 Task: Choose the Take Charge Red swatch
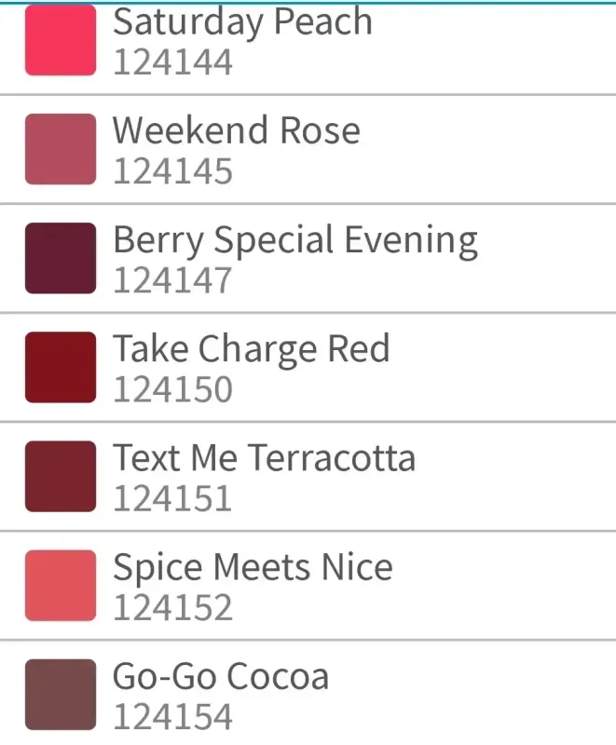coord(61,367)
